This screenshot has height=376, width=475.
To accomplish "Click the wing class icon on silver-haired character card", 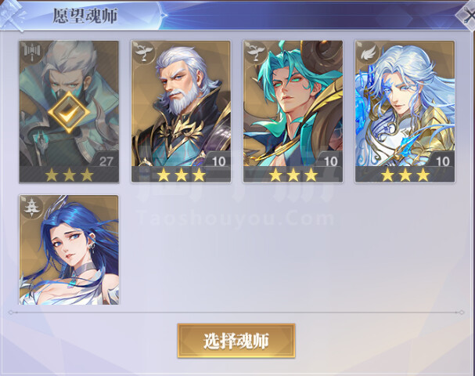I will (368, 52).
